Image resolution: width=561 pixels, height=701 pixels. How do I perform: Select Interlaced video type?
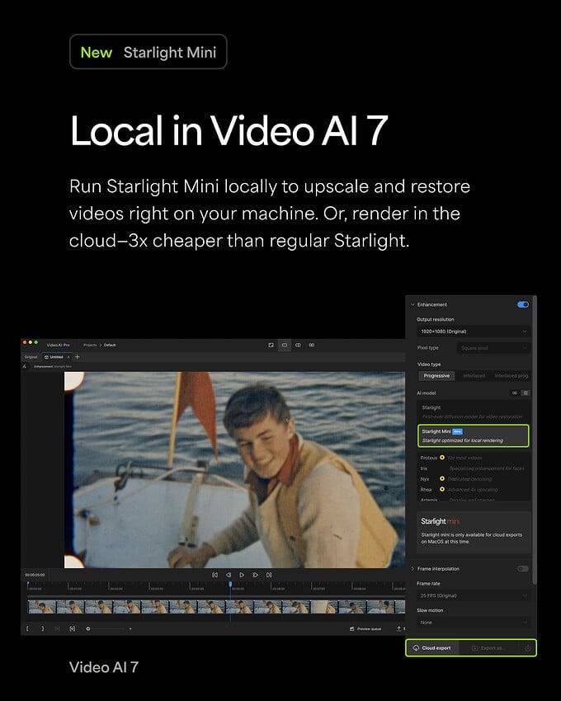coord(474,376)
